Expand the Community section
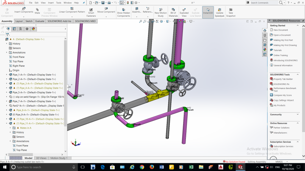The width and height of the screenshot is (305, 171). pyautogui.click(x=298, y=115)
